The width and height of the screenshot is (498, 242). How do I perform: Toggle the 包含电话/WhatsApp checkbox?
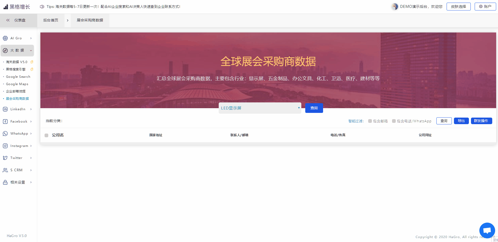point(394,121)
